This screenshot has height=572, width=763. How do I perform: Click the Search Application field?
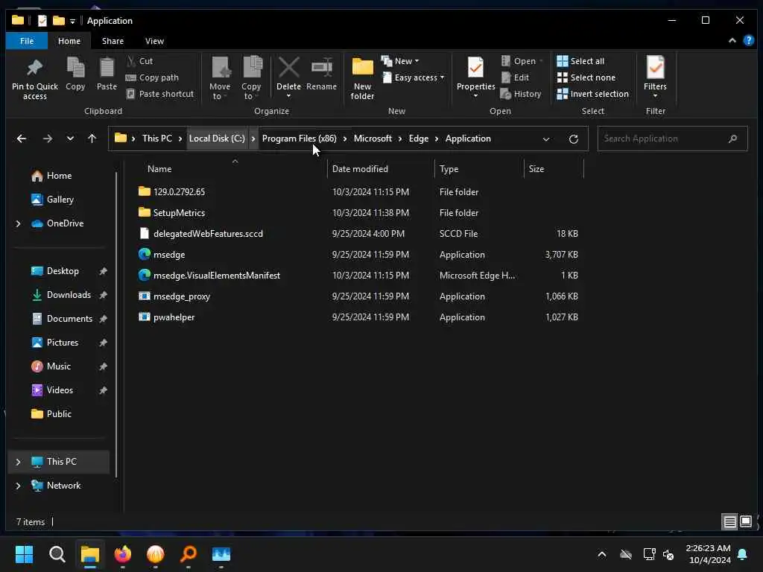(x=673, y=139)
